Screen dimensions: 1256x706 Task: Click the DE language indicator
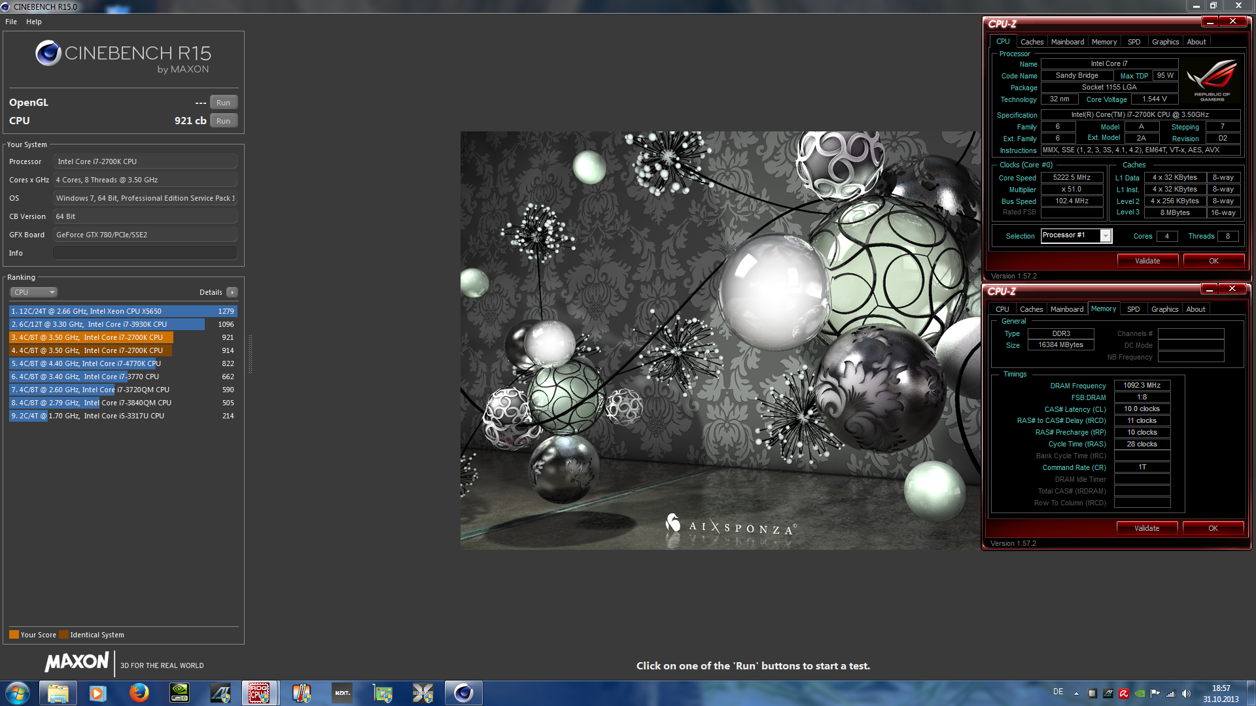(1058, 692)
